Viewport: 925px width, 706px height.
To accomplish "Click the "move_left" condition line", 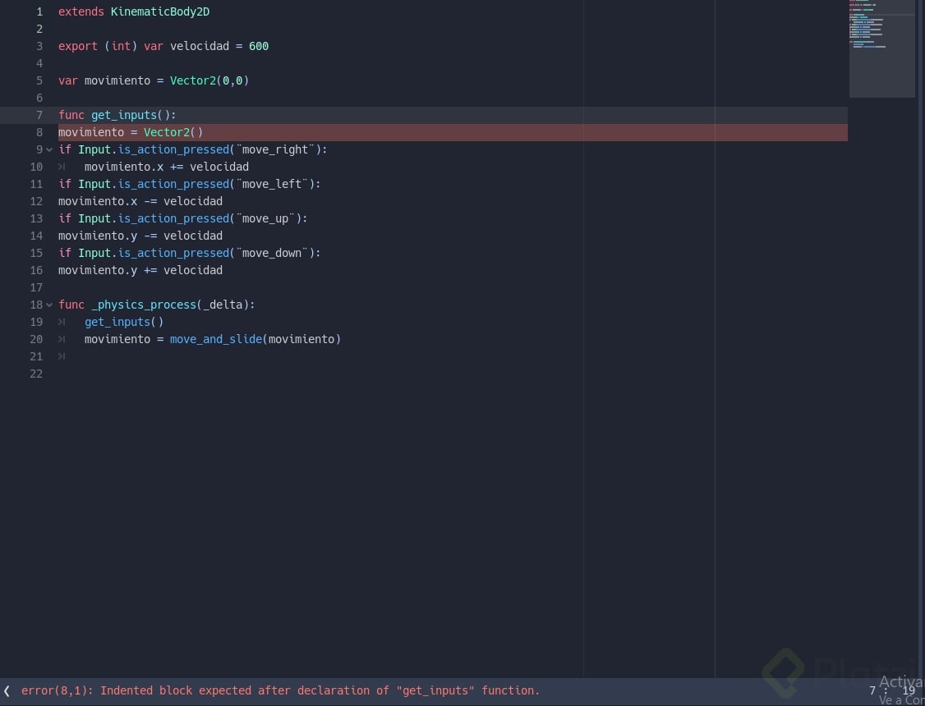I will click(190, 184).
